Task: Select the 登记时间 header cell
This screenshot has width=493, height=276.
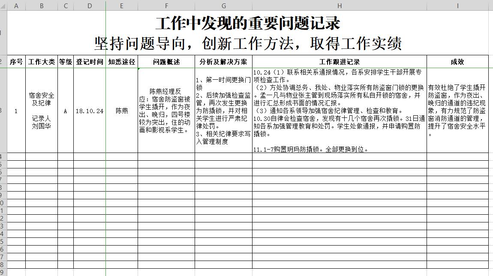Action: coord(90,62)
